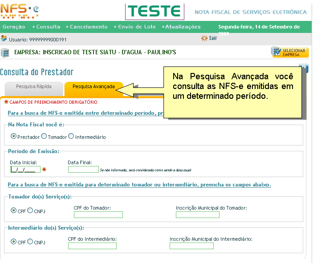Open the Cancelamento menu
Image resolution: width=317 pixels, height=263 pixels.
89,27
